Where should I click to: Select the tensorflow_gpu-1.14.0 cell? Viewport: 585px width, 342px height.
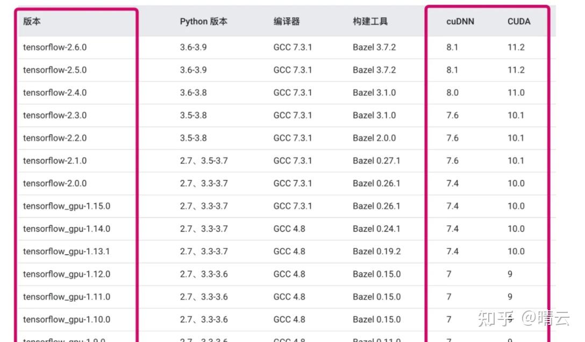[67, 229]
